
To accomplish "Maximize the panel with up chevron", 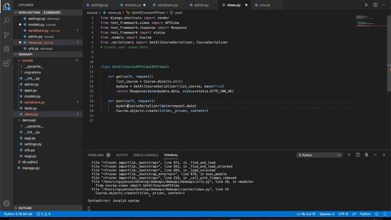I will [375, 155].
